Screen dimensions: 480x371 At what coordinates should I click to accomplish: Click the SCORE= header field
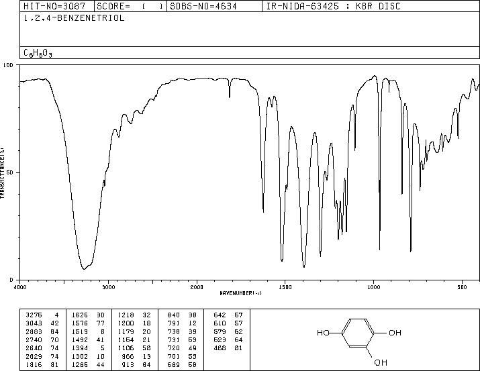(130, 6)
